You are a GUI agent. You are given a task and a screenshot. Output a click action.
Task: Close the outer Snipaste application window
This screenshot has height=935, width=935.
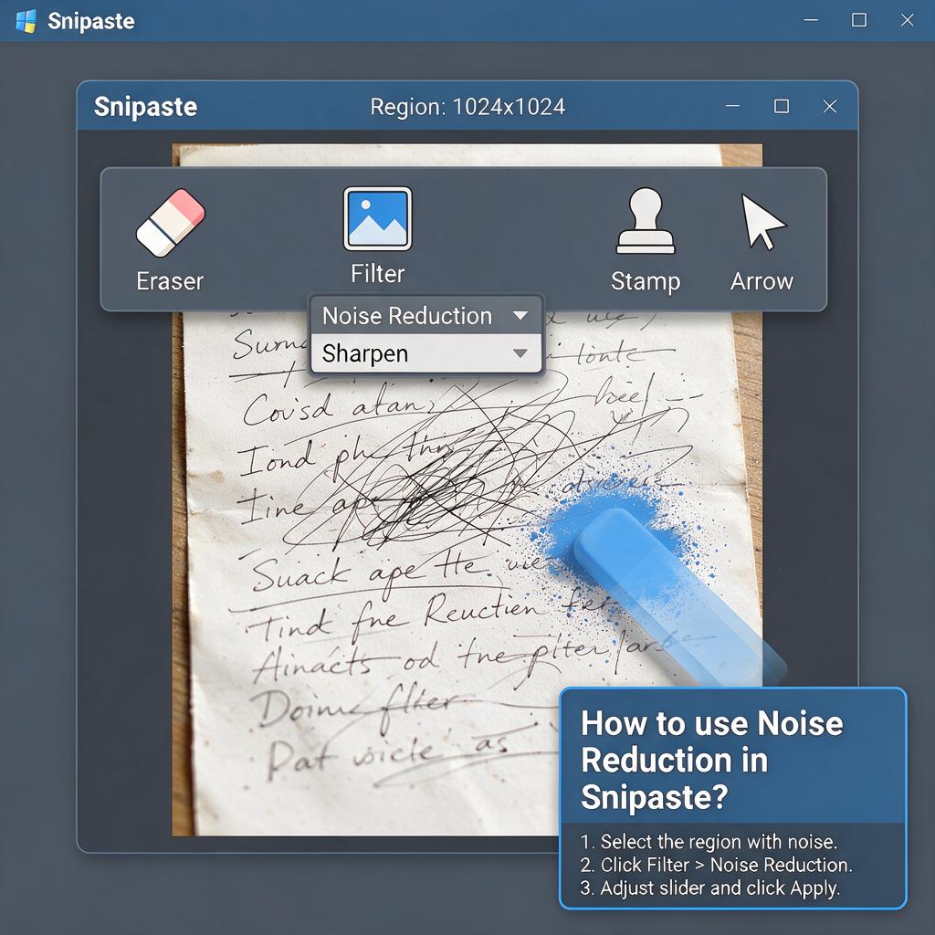[907, 20]
